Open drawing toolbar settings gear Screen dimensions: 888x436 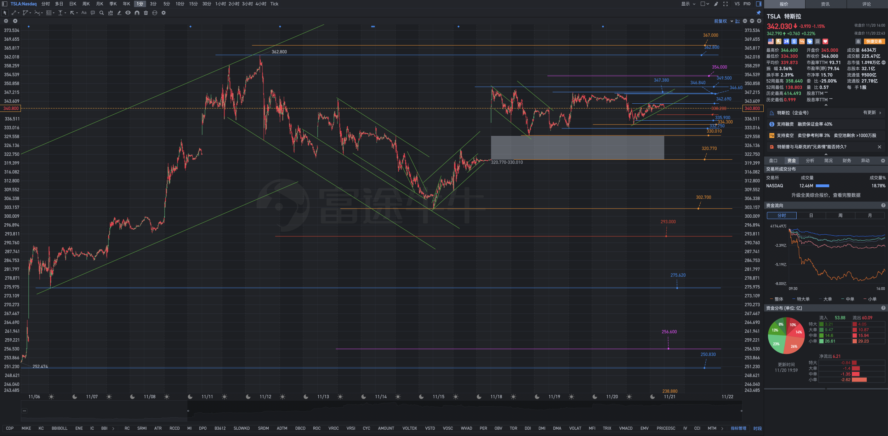[164, 13]
